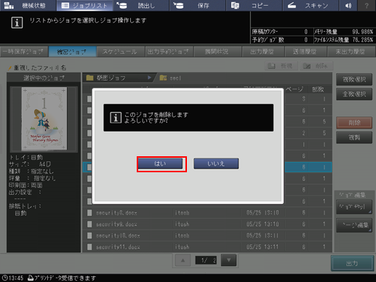
Task: Tick the checkbox for security9.docx
Action: pos(89,224)
